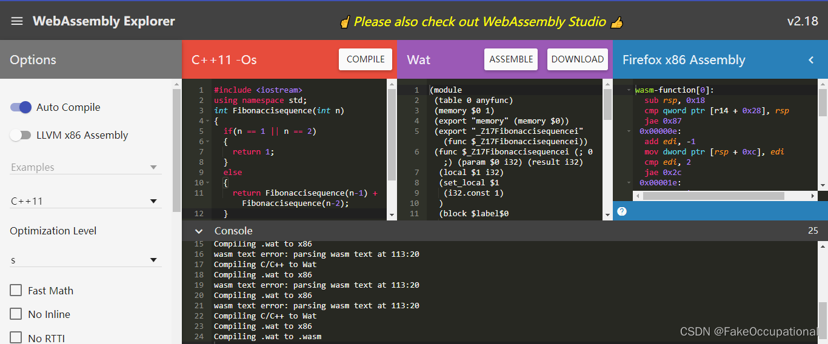Screen dimensions: 828x344
Task: Click Wat editor scrollbar down arrow
Action: point(607,215)
